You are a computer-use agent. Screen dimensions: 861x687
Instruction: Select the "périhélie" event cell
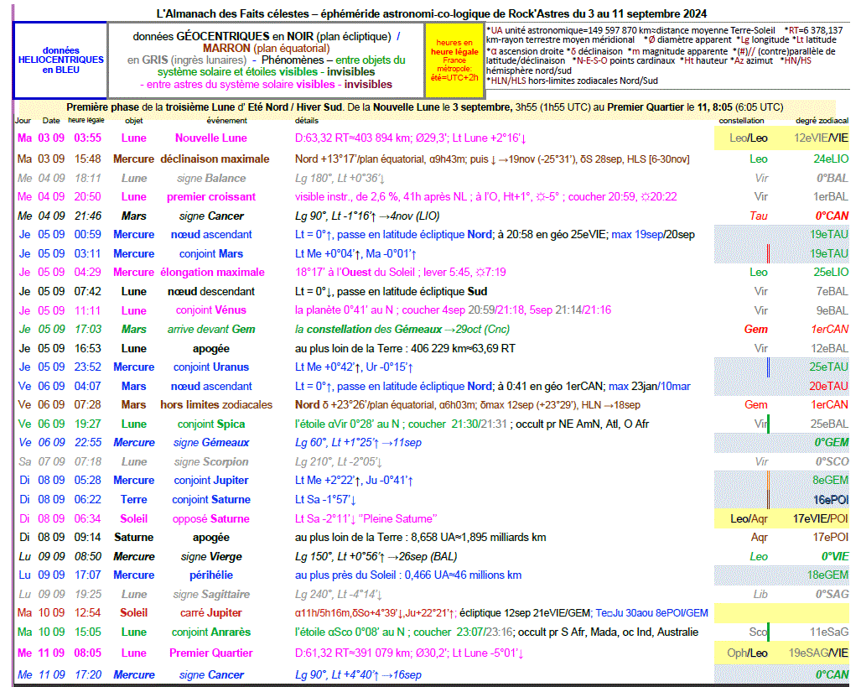211,575
